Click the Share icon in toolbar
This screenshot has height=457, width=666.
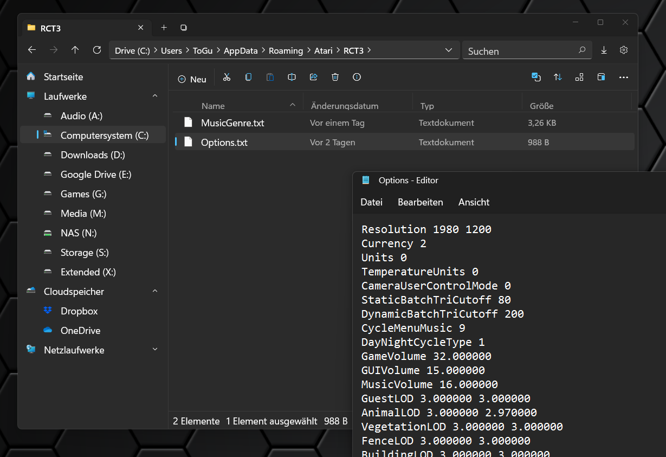coord(313,78)
